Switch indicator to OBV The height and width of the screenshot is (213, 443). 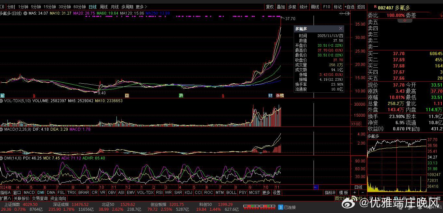pos(112,193)
